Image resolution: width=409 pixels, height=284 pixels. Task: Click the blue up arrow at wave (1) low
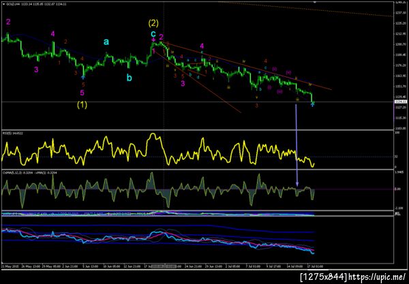pyautogui.click(x=83, y=77)
